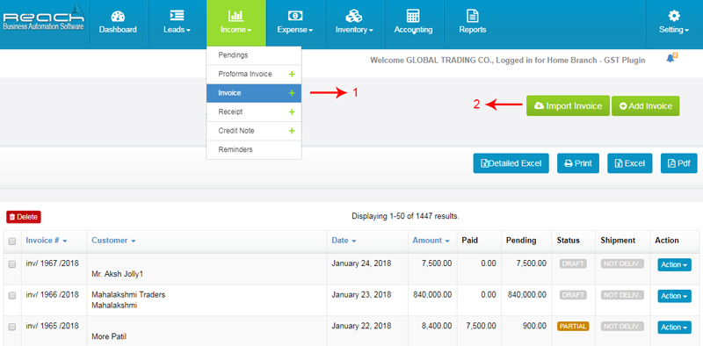Click the Excel export button

[629, 163]
